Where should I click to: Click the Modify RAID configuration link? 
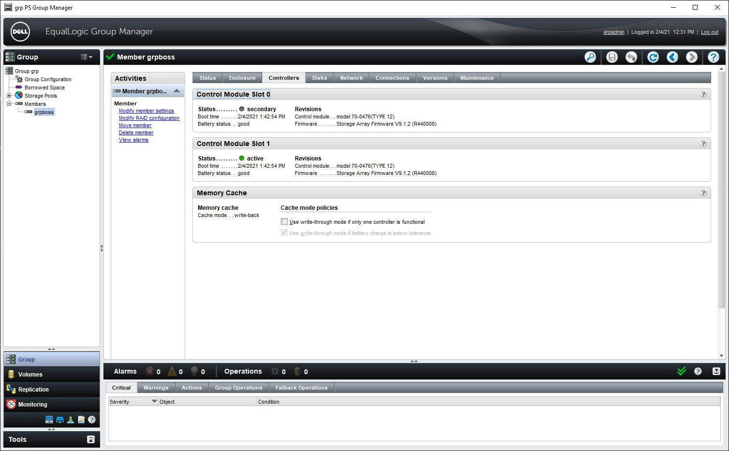(x=149, y=118)
